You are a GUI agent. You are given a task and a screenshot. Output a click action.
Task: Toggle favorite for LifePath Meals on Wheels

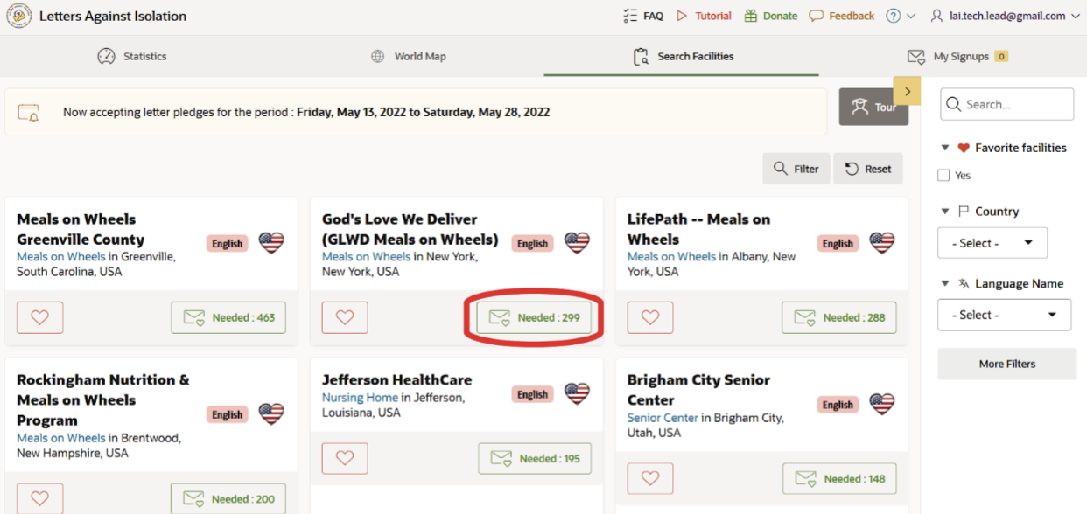(649, 317)
